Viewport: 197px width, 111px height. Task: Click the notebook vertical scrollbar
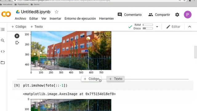coord(196,52)
